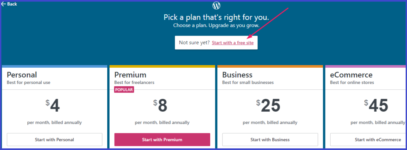Click the WordPress logo icon

216,6
